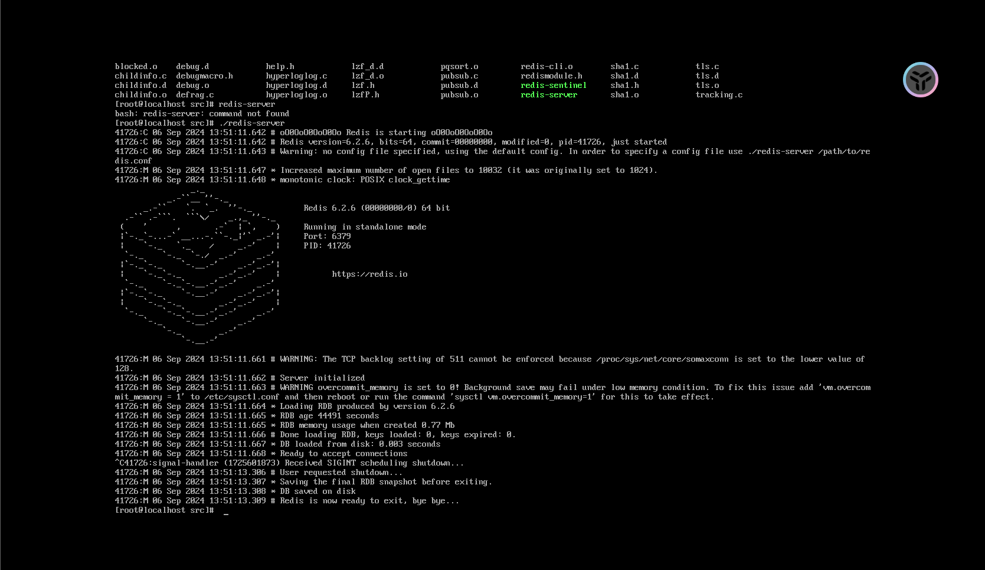Click the "Server initialized" log line

point(240,378)
